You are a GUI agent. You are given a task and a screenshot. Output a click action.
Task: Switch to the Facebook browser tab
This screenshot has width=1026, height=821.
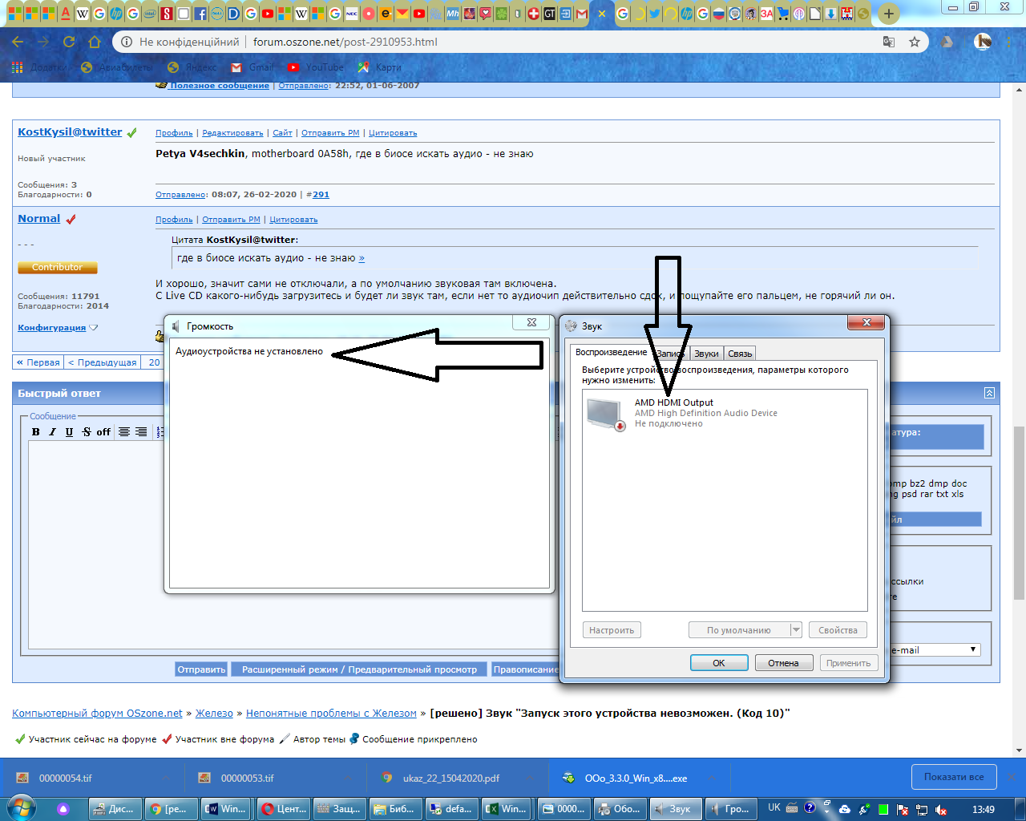point(200,14)
